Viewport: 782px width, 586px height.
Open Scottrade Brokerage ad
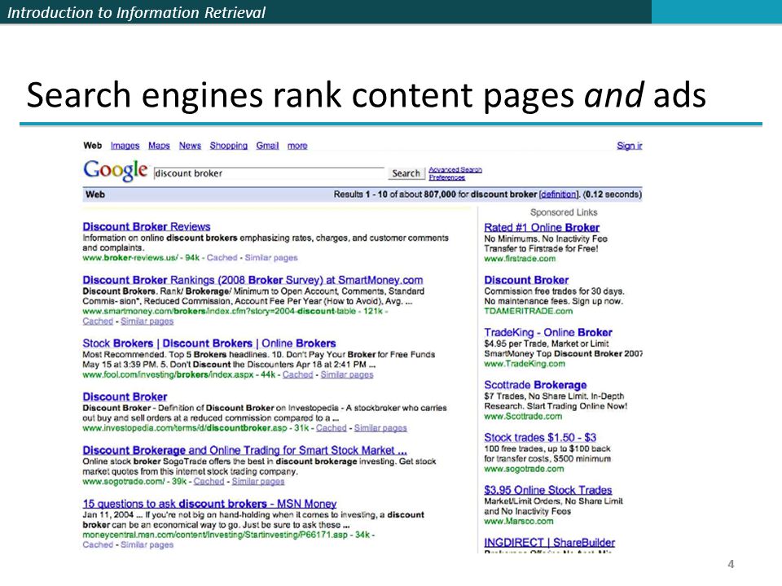pyautogui.click(x=535, y=385)
